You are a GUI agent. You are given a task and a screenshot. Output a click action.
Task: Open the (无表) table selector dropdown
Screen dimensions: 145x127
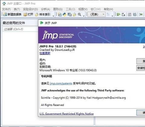pyautogui.click(x=97, y=14)
